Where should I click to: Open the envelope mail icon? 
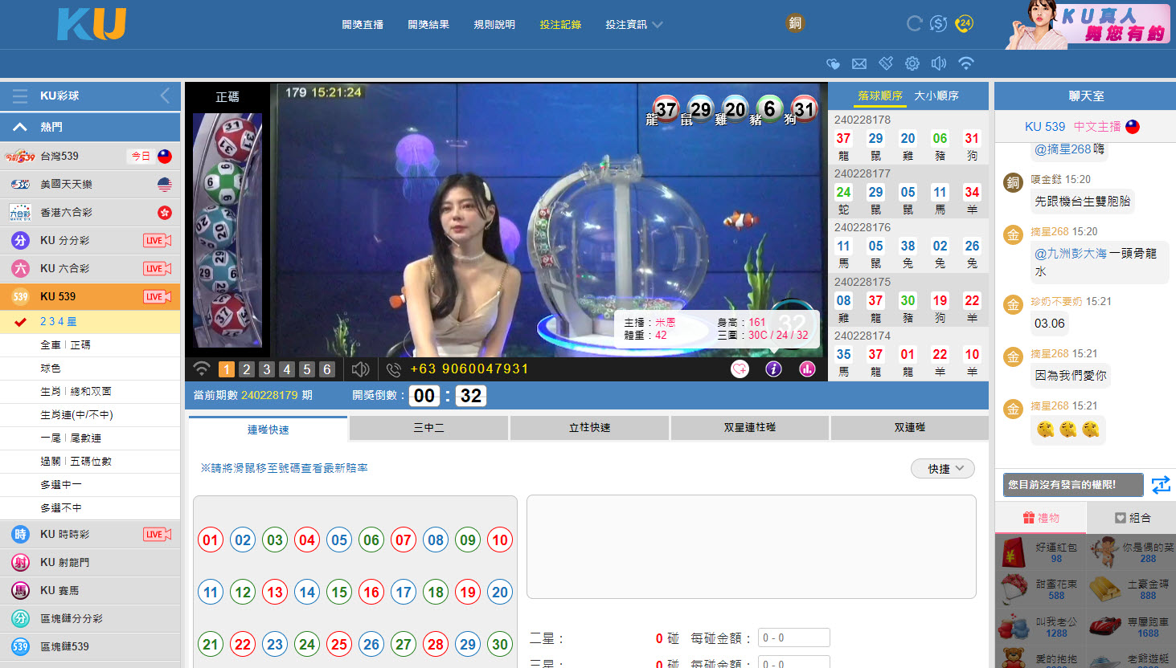[859, 63]
